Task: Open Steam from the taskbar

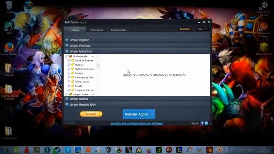Action: pyautogui.click(x=57, y=150)
